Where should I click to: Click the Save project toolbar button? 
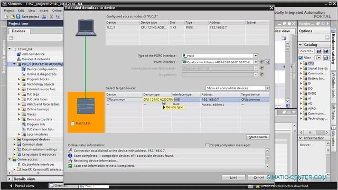[x=27, y=16]
